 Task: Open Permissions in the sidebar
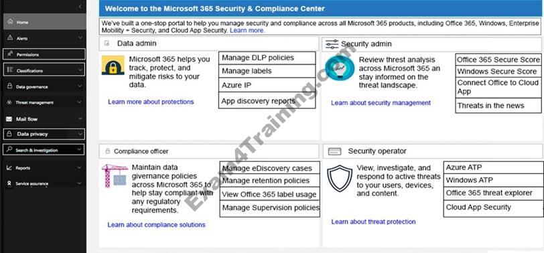coord(44,54)
